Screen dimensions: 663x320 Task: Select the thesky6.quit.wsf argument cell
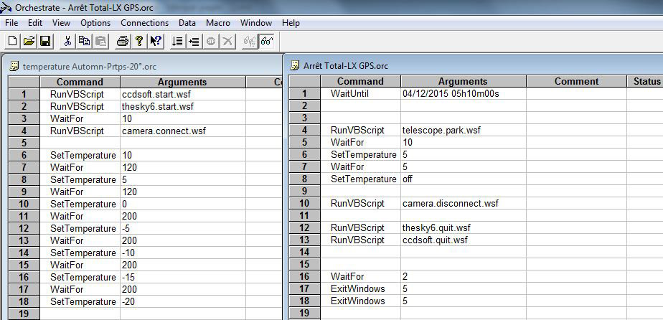pyautogui.click(x=463, y=228)
